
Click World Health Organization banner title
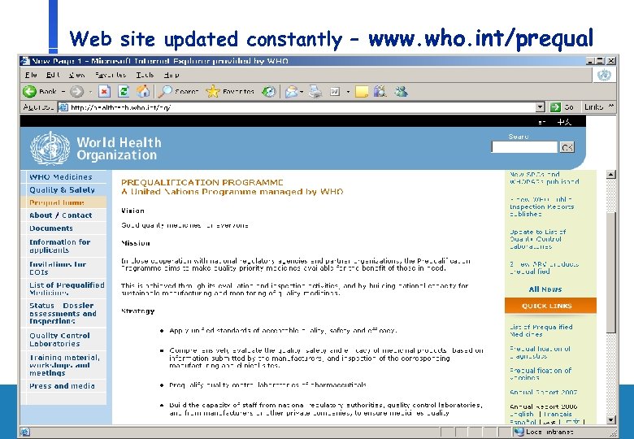(119, 148)
